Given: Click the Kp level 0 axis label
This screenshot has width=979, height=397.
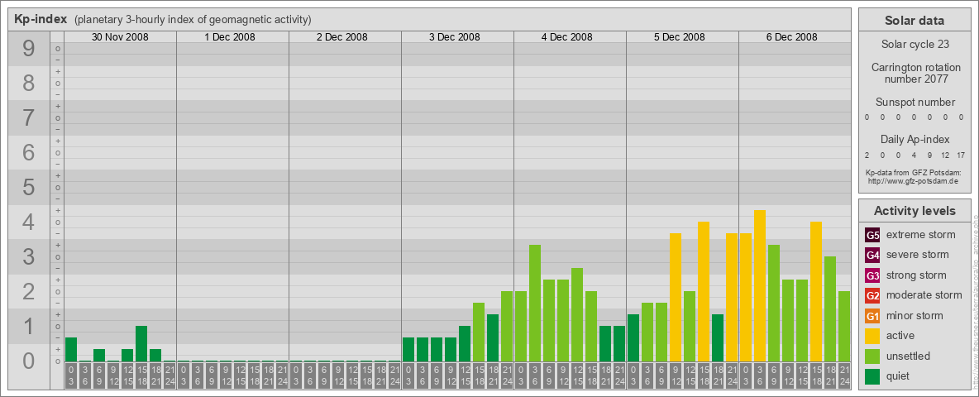Looking at the screenshot, I should [29, 361].
